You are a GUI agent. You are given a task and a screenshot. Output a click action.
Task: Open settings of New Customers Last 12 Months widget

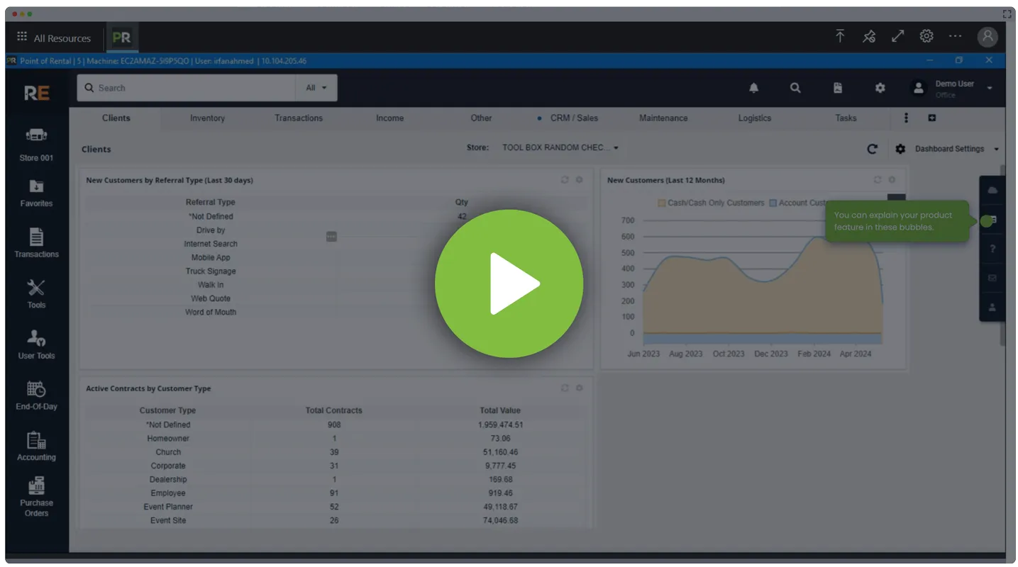[892, 180]
